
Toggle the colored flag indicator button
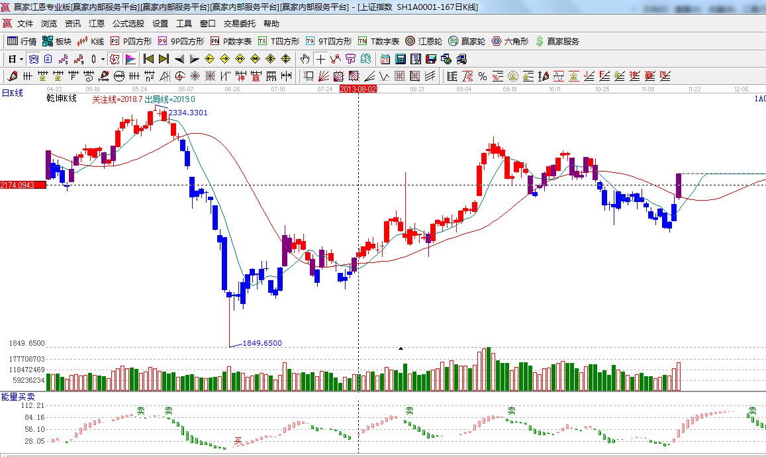[130, 59]
